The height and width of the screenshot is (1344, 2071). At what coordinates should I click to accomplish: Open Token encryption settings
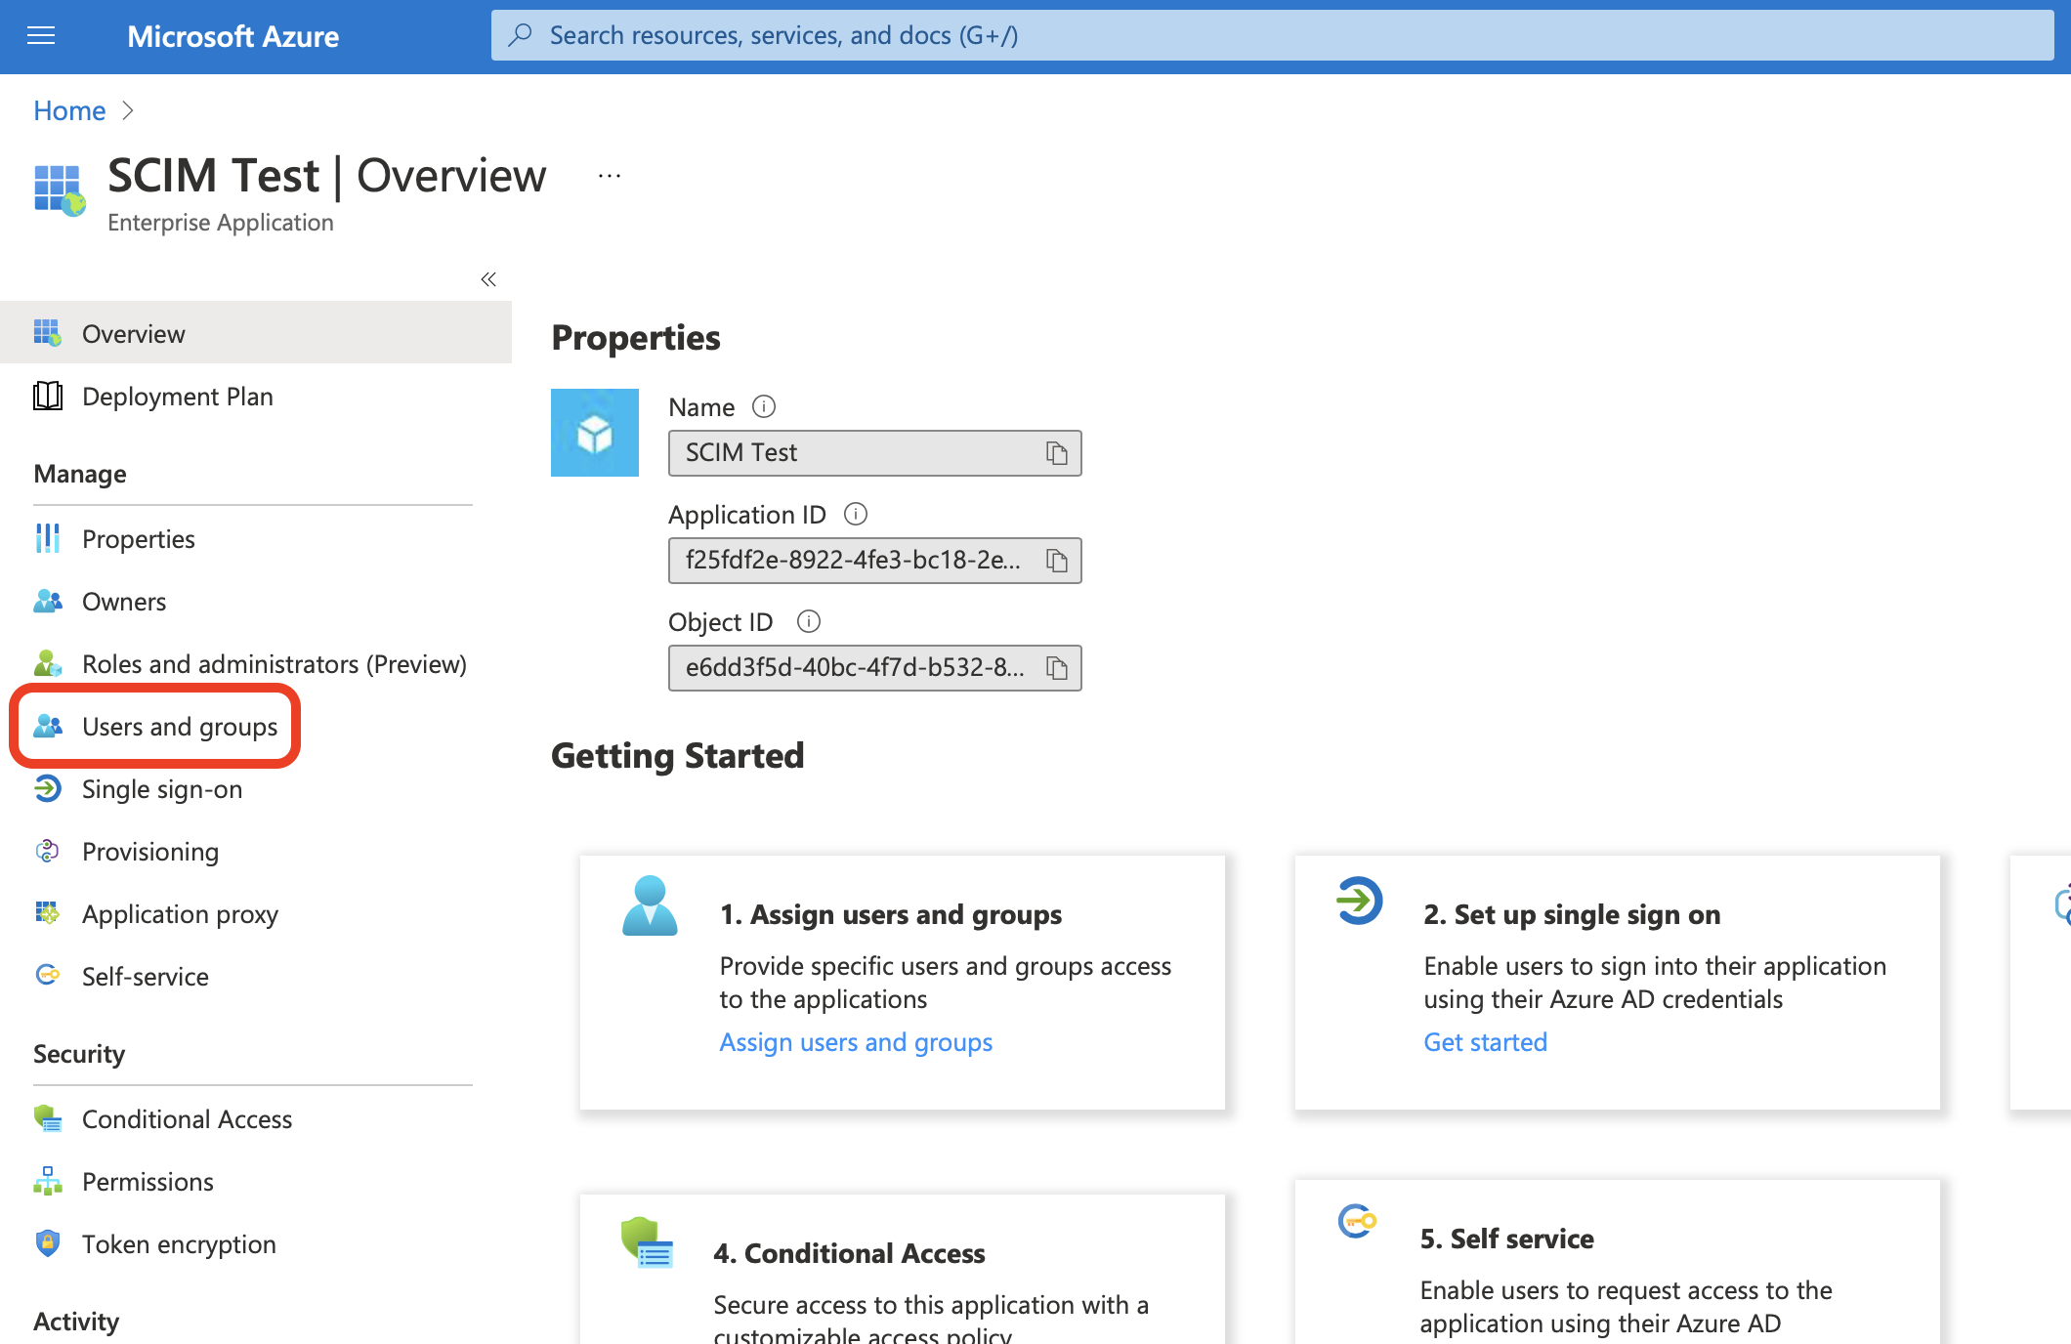pyautogui.click(x=256, y=1243)
